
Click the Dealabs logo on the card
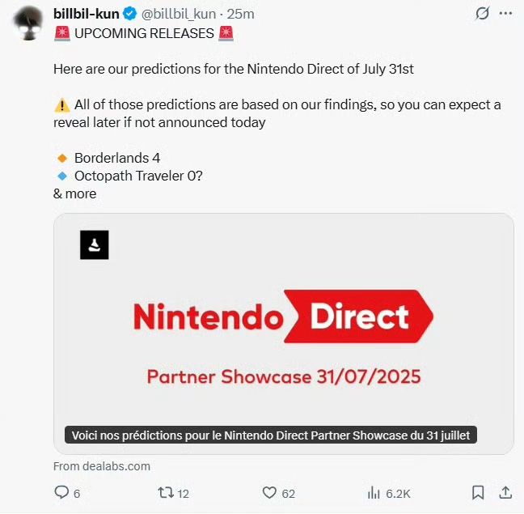(x=95, y=244)
